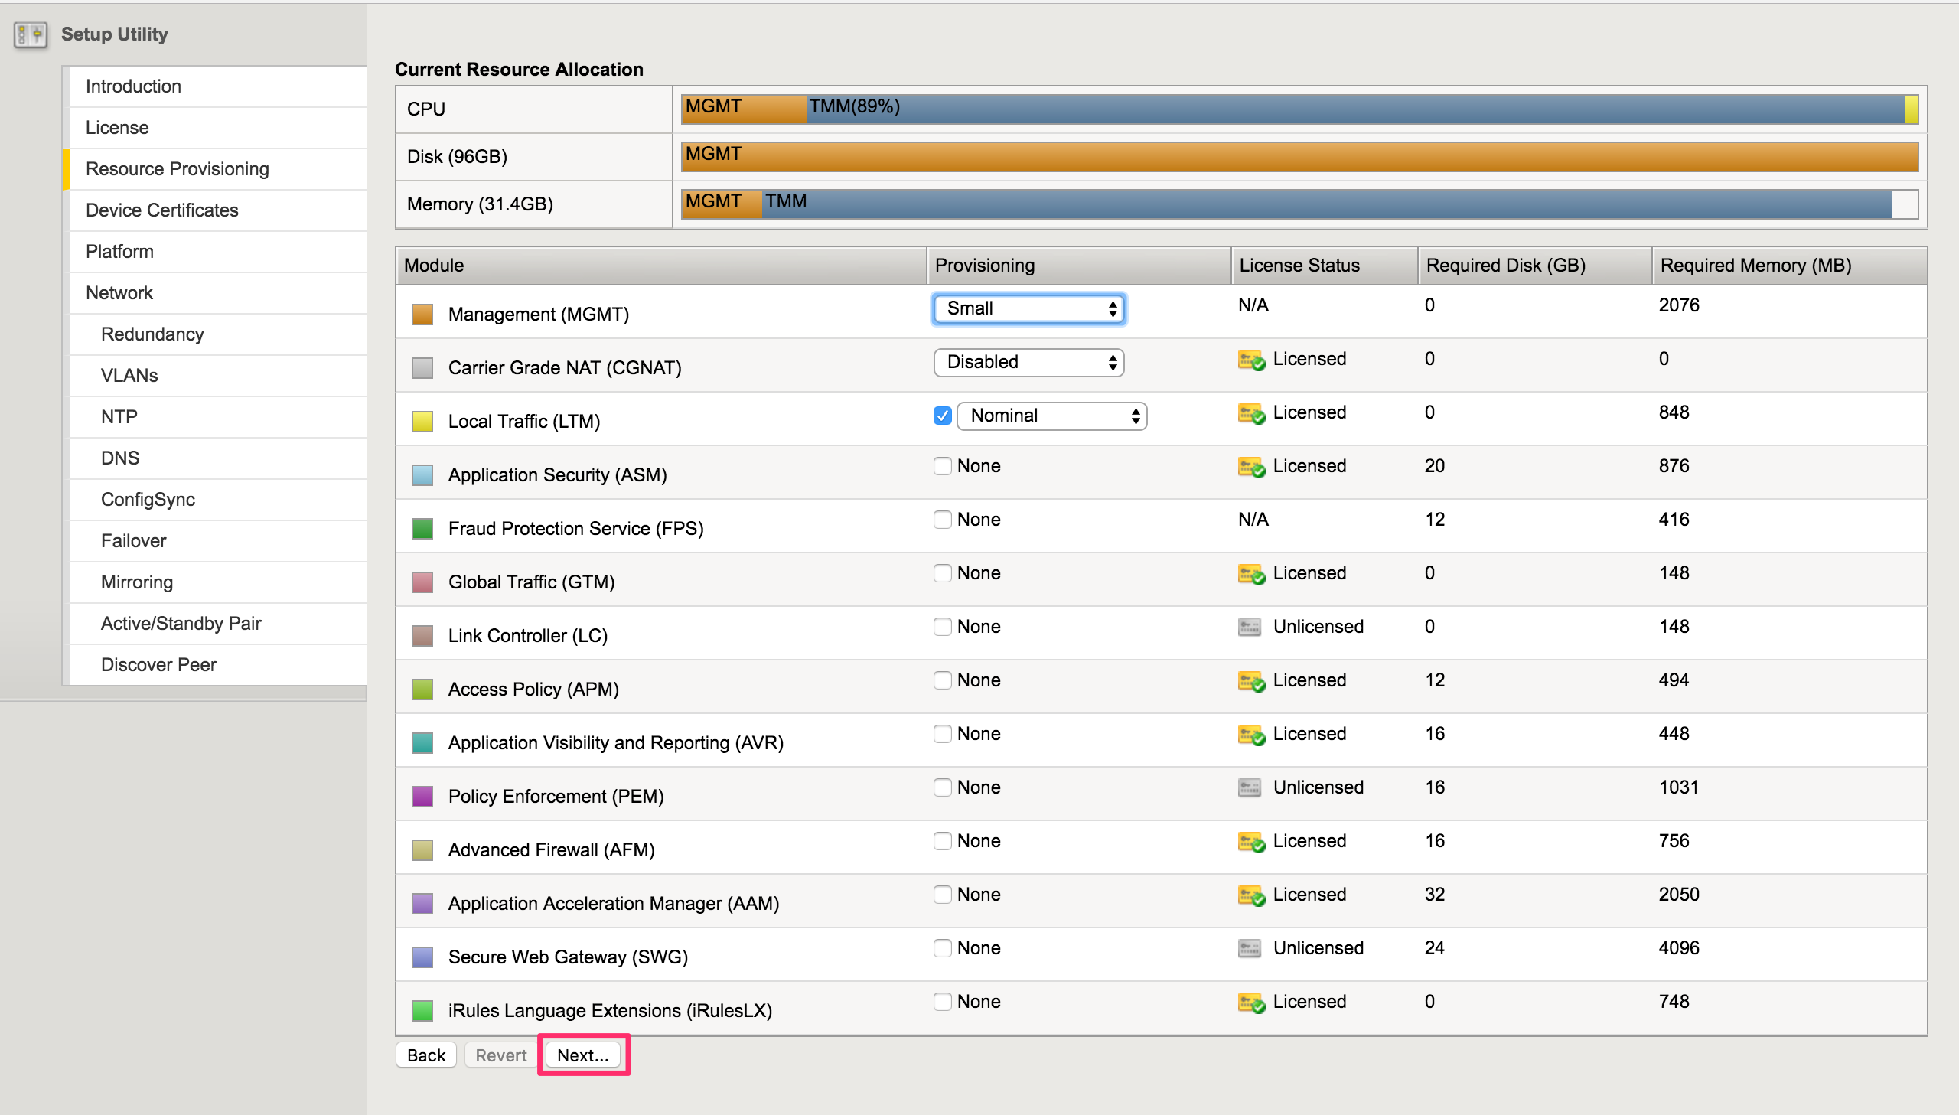Enable AVR provisioning checkbox
1959x1115 pixels.
coord(942,735)
